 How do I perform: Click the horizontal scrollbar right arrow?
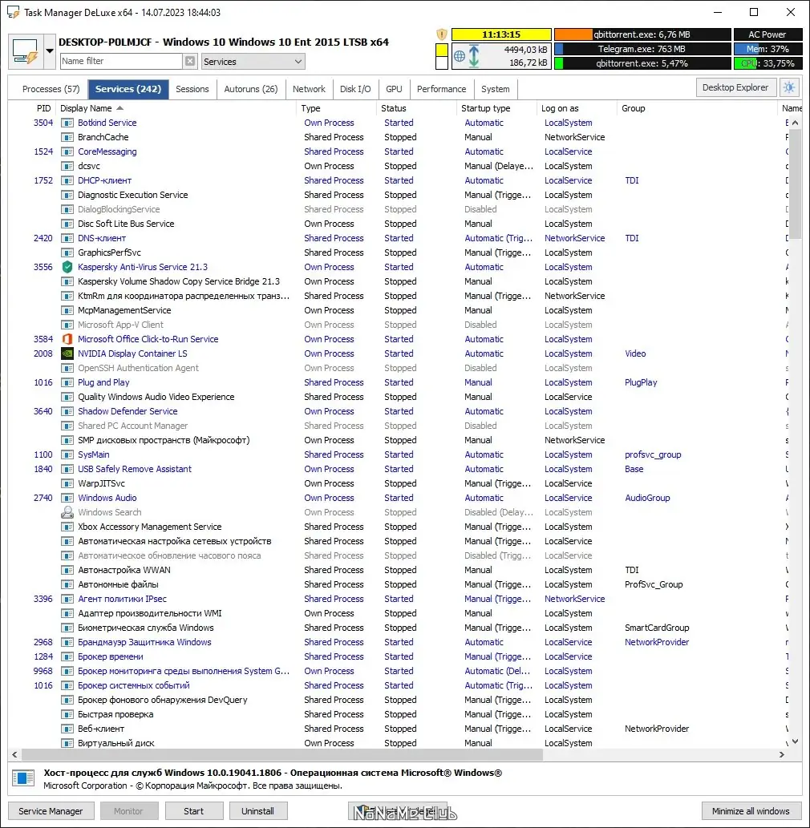coord(781,754)
